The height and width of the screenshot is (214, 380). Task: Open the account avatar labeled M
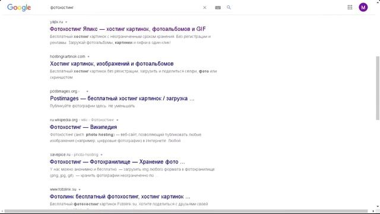click(x=363, y=7)
